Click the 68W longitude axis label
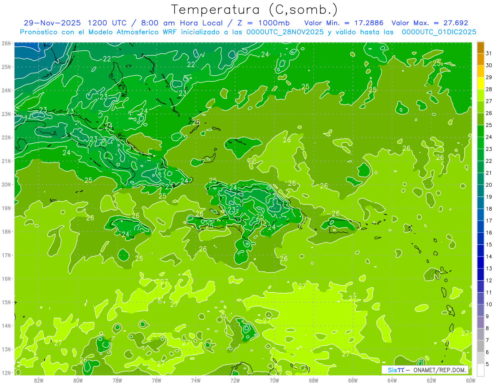500x386 pixels. (314, 380)
